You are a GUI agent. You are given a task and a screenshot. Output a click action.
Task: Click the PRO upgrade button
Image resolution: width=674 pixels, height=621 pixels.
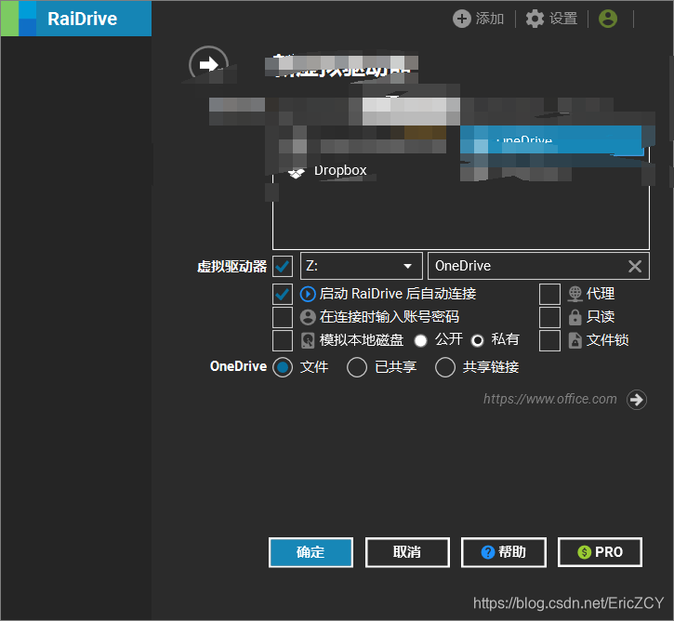click(x=600, y=552)
